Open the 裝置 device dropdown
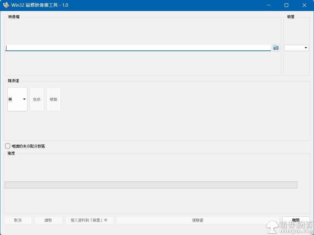This screenshot has width=314, height=235. [296, 48]
